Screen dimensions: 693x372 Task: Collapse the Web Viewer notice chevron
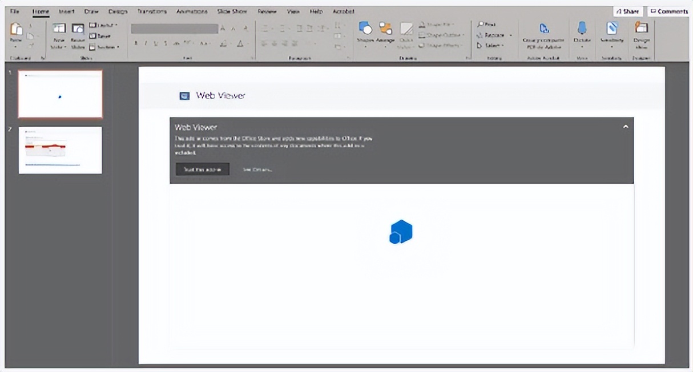(x=625, y=127)
